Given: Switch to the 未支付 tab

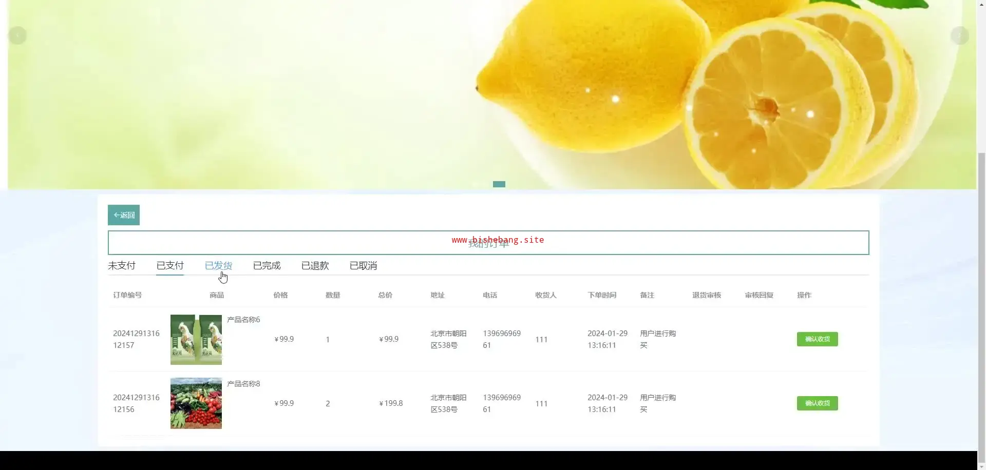Looking at the screenshot, I should [x=122, y=265].
